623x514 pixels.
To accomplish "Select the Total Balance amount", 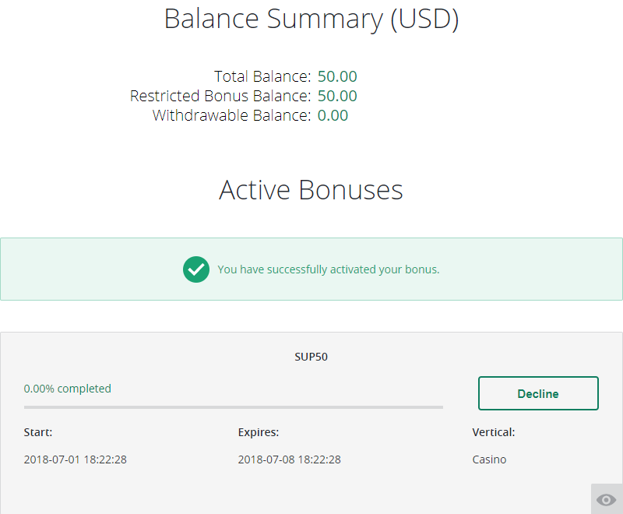I will tap(337, 76).
